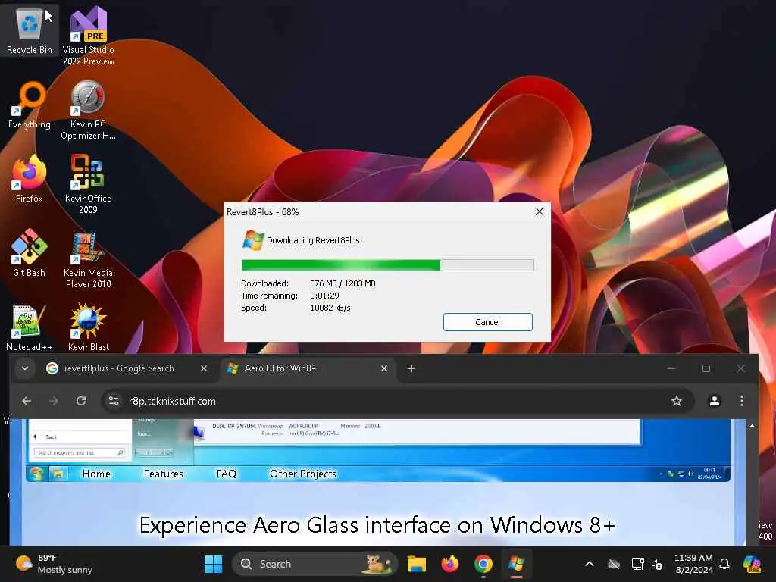Open Firefox from the taskbar
Image resolution: width=776 pixels, height=582 pixels.
pos(450,564)
